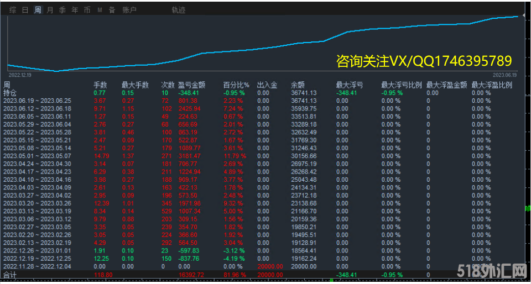Select row 2023.05.01 ~ 2023.05.07
Image resolution: width=531 pixels, height=284 pixels.
click(38, 156)
